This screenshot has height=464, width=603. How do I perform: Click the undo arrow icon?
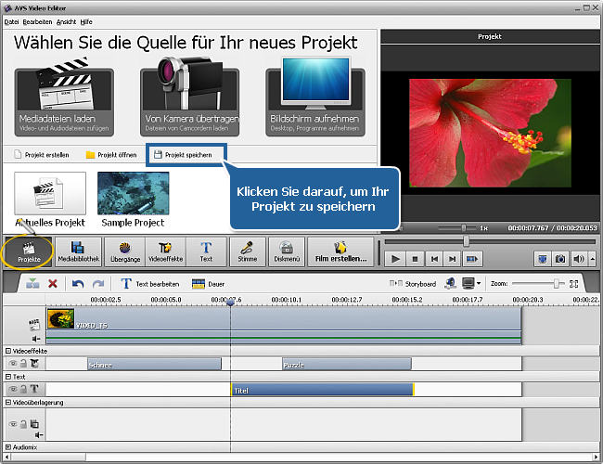tap(78, 283)
